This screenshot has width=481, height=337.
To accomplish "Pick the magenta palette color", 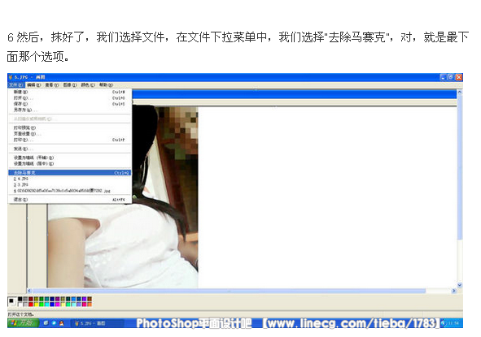I will point(57,305).
